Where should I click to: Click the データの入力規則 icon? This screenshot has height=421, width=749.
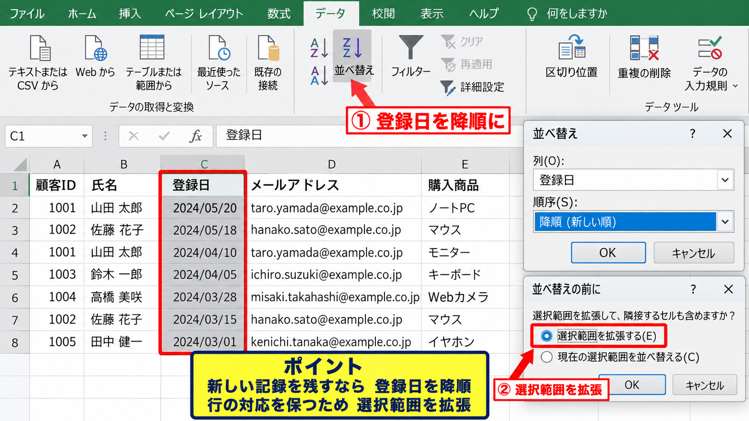[x=710, y=48]
